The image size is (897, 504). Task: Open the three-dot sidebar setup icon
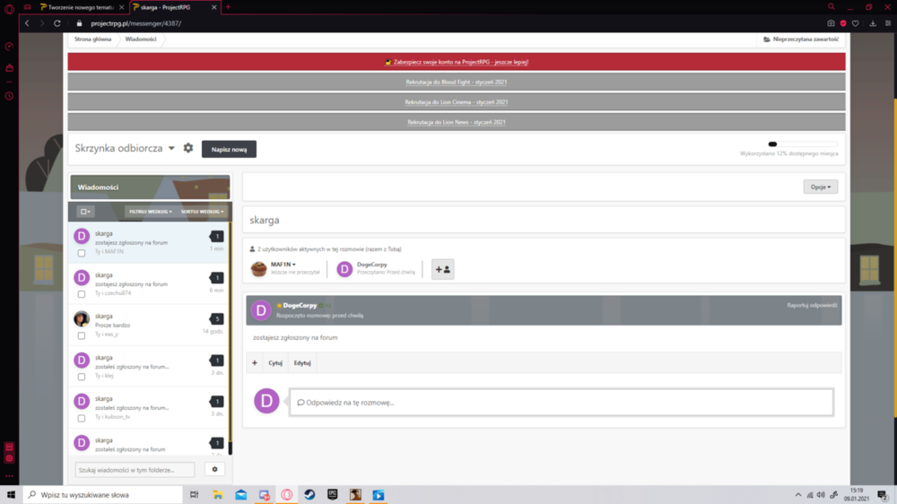coord(9,476)
